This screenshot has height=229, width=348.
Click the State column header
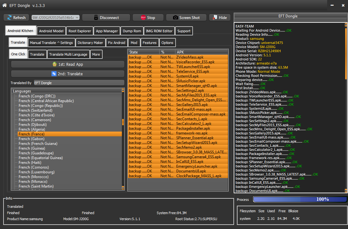point(144,52)
